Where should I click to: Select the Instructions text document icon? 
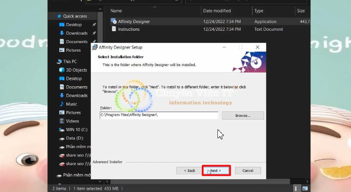114,29
